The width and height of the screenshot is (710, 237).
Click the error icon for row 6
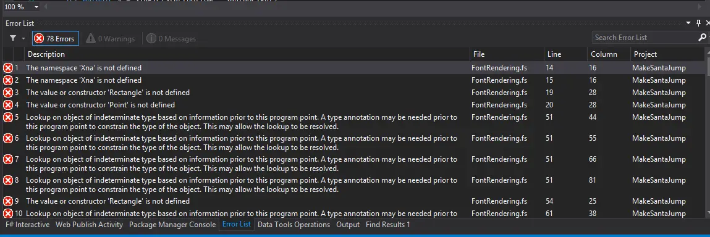tap(8, 138)
